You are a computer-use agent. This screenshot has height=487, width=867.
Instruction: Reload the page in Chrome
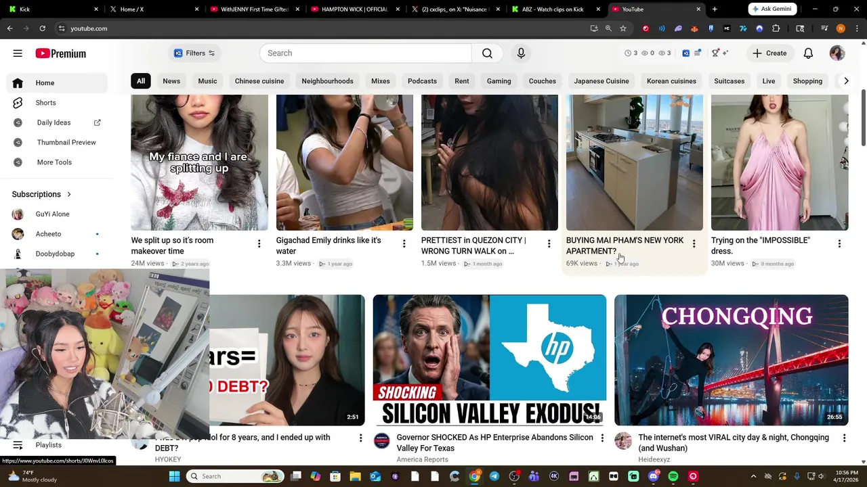(x=42, y=28)
